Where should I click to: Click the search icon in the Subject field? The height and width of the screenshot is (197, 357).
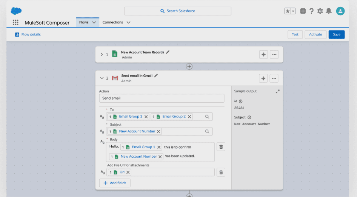[x=207, y=131]
